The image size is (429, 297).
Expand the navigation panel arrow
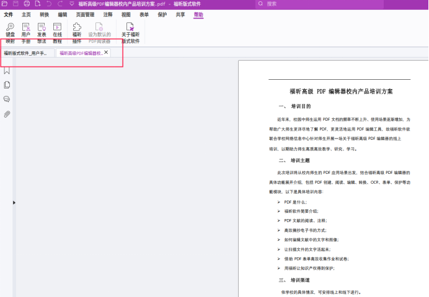click(x=14, y=202)
